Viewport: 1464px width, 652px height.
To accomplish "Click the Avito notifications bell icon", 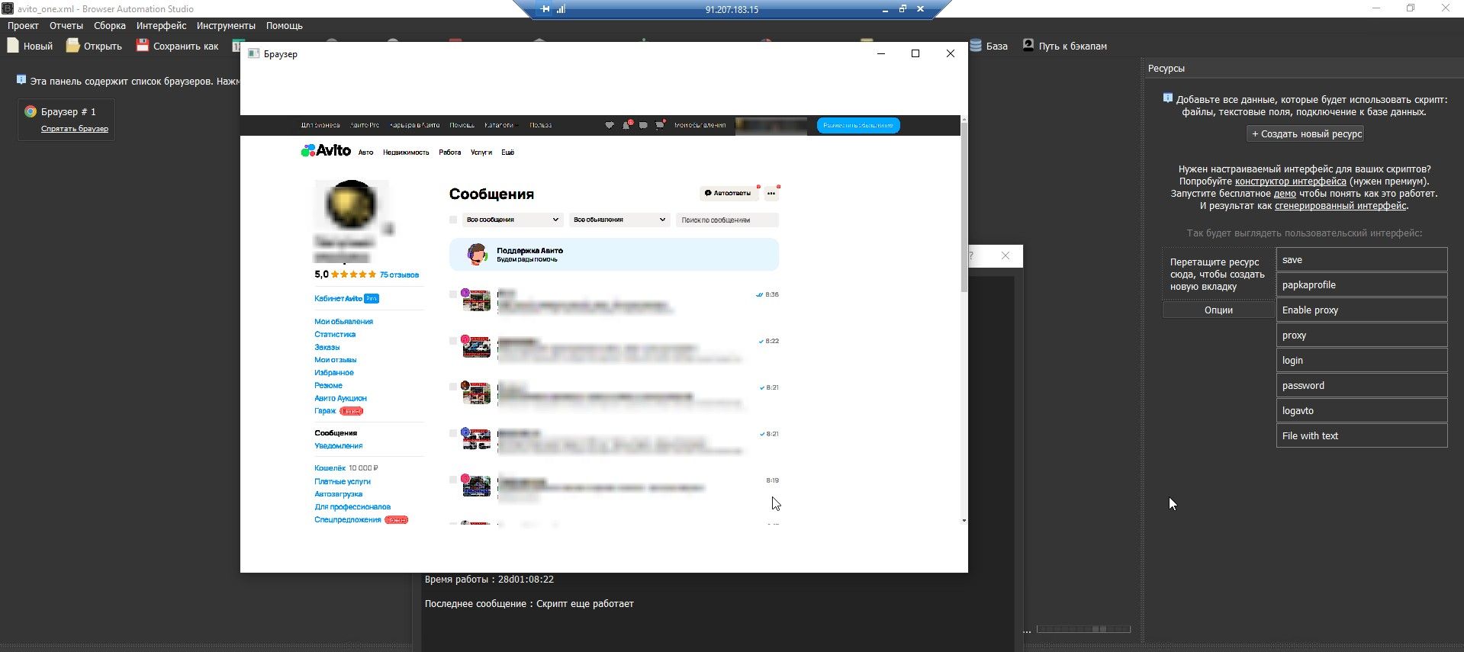I will pyautogui.click(x=626, y=125).
